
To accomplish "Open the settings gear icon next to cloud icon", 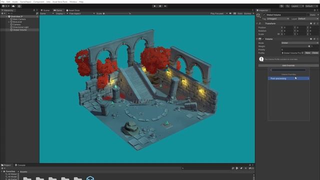I will (x=19, y=6).
